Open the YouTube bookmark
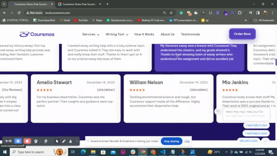The width and height of the screenshot is (277, 156). tap(81, 20)
